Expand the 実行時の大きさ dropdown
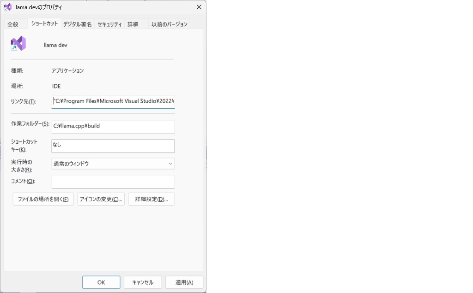The width and height of the screenshot is (473, 293). [x=113, y=164]
